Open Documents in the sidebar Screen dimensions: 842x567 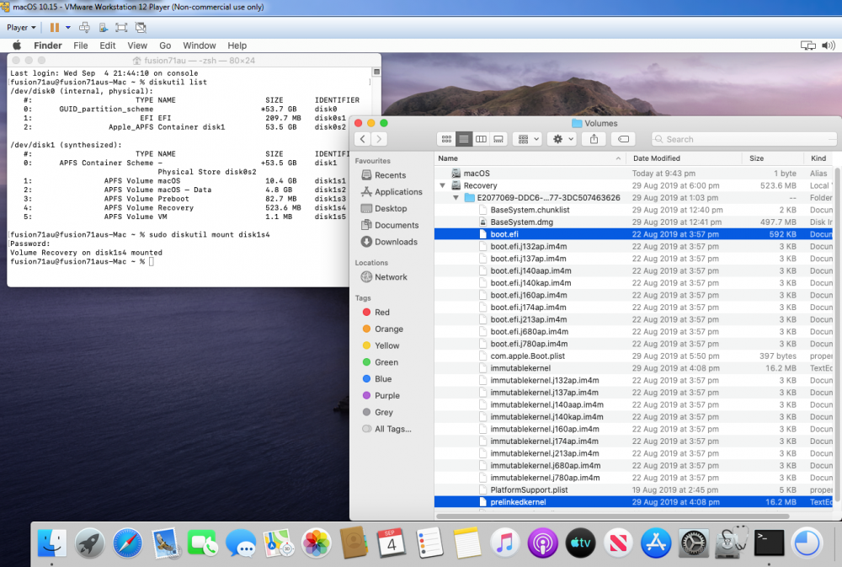391,225
